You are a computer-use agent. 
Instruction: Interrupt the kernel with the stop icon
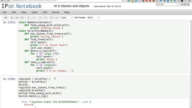57,18
